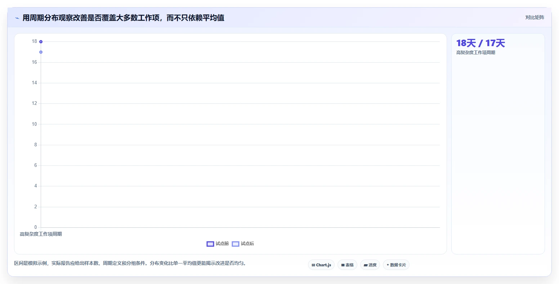The height and width of the screenshot is (284, 559).
Task: Click the x-axis label 高复杂度工作项周期
Action: point(41,234)
